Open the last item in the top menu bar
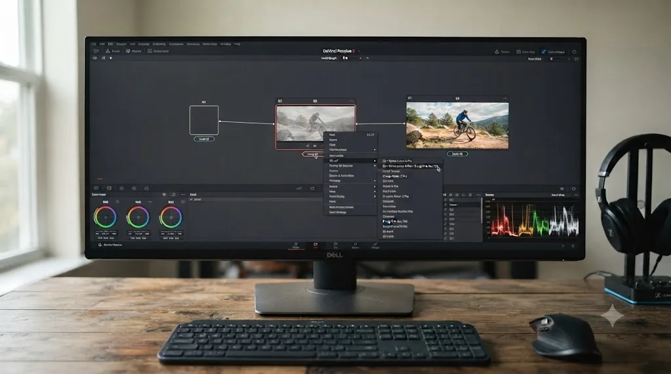The width and height of the screenshot is (671, 374). tap(237, 44)
